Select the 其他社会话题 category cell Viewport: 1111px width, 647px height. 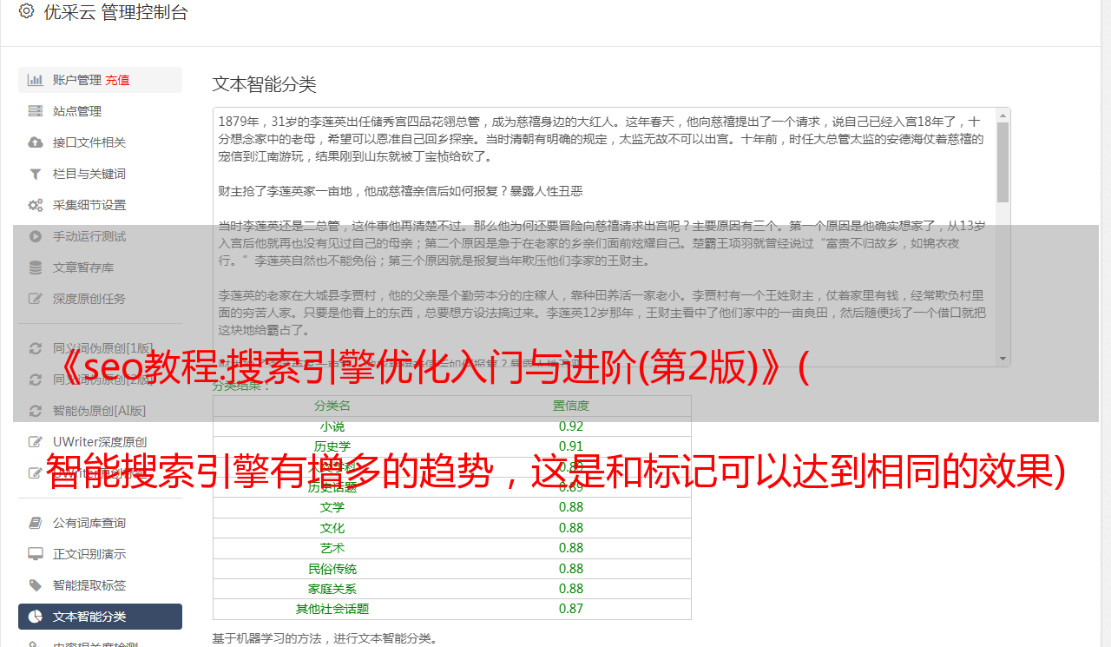[332, 609]
